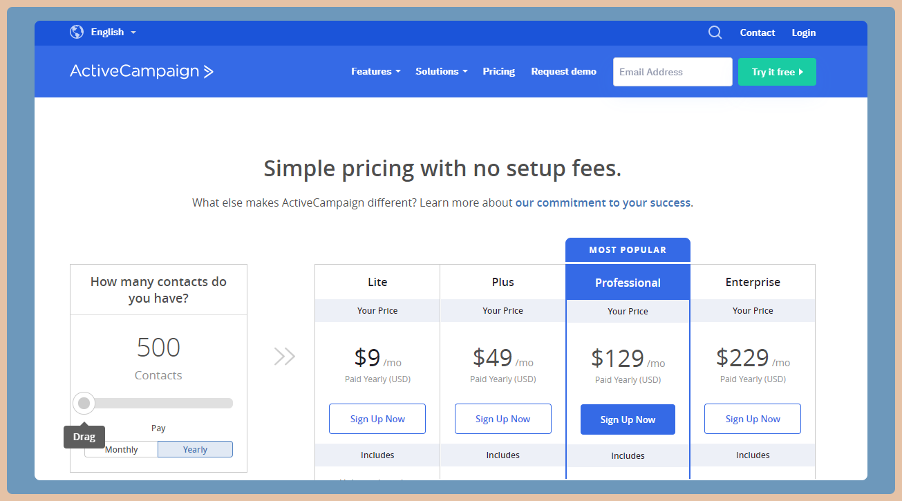The width and height of the screenshot is (902, 501).
Task: Sign up for the Lite plan
Action: coord(377,419)
